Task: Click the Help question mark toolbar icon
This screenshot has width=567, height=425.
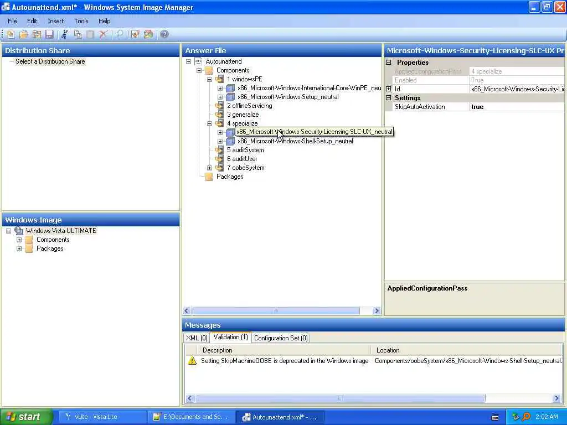Action: (164, 34)
